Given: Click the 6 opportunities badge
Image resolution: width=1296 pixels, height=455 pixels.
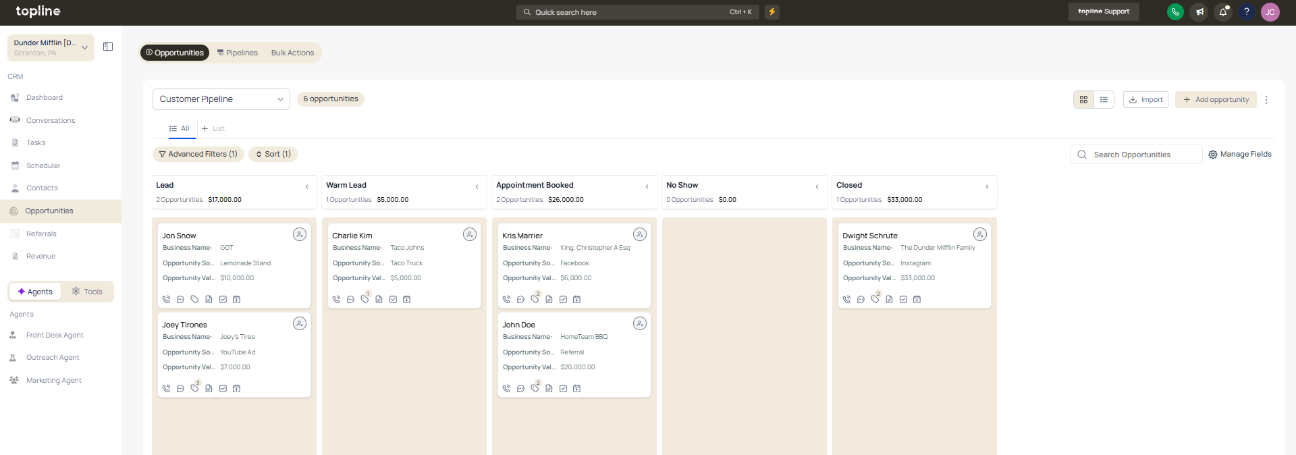Looking at the screenshot, I should pyautogui.click(x=331, y=99).
